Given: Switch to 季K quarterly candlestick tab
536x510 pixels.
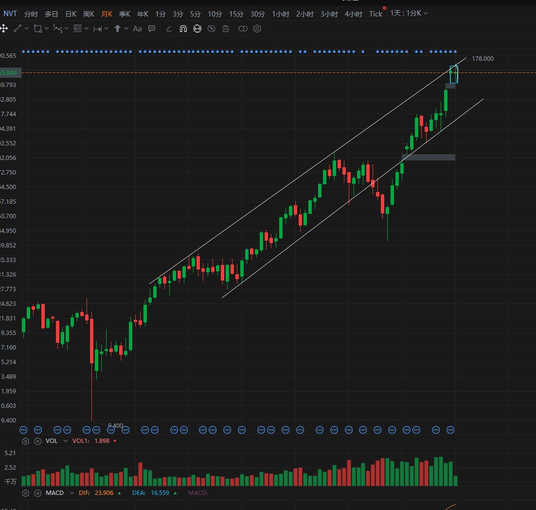Looking at the screenshot, I should coord(125,14).
